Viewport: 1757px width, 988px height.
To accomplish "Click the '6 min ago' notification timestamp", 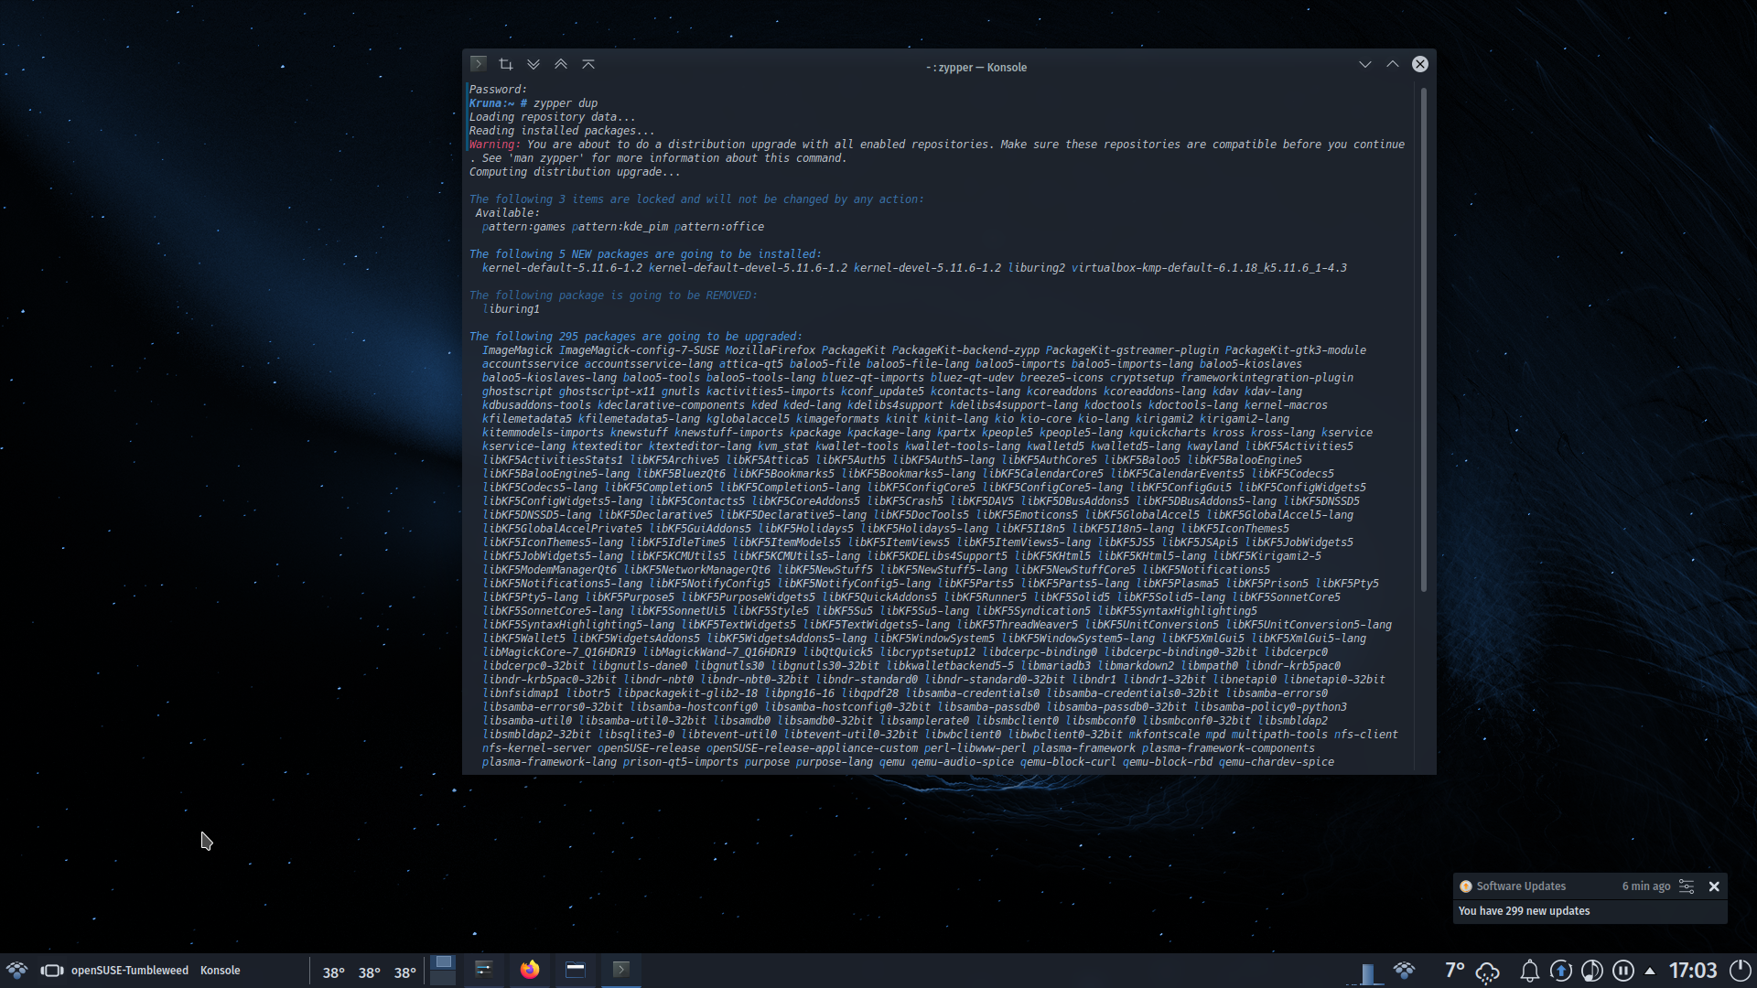I will coord(1646,886).
